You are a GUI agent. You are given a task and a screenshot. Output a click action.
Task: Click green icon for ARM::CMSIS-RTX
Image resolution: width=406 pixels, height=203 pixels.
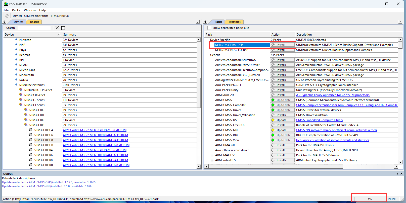pyautogui.click(x=273, y=135)
